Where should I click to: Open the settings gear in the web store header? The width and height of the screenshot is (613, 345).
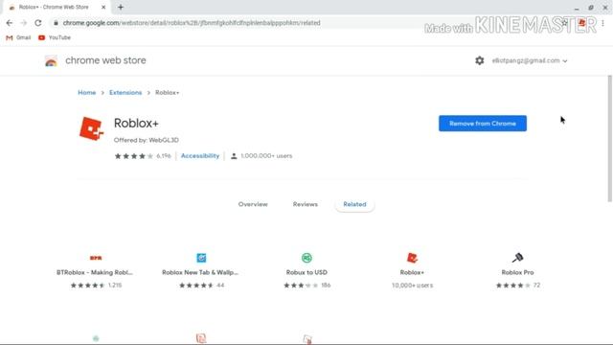(479, 60)
